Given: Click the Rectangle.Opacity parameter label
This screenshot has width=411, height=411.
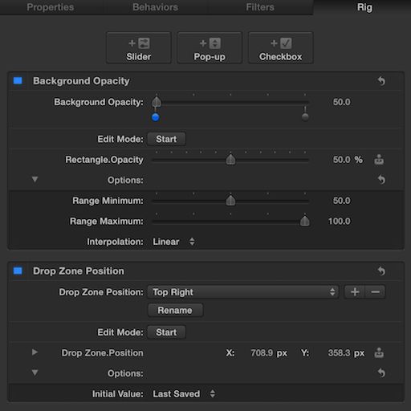Looking at the screenshot, I should (104, 160).
